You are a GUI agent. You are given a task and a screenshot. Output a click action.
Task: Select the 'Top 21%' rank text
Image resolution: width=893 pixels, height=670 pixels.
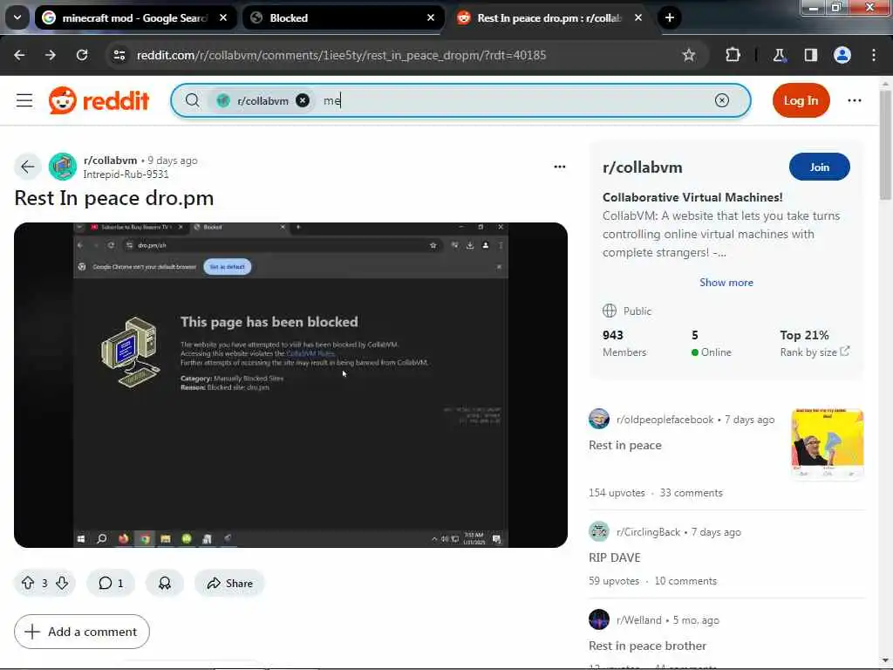804,335
